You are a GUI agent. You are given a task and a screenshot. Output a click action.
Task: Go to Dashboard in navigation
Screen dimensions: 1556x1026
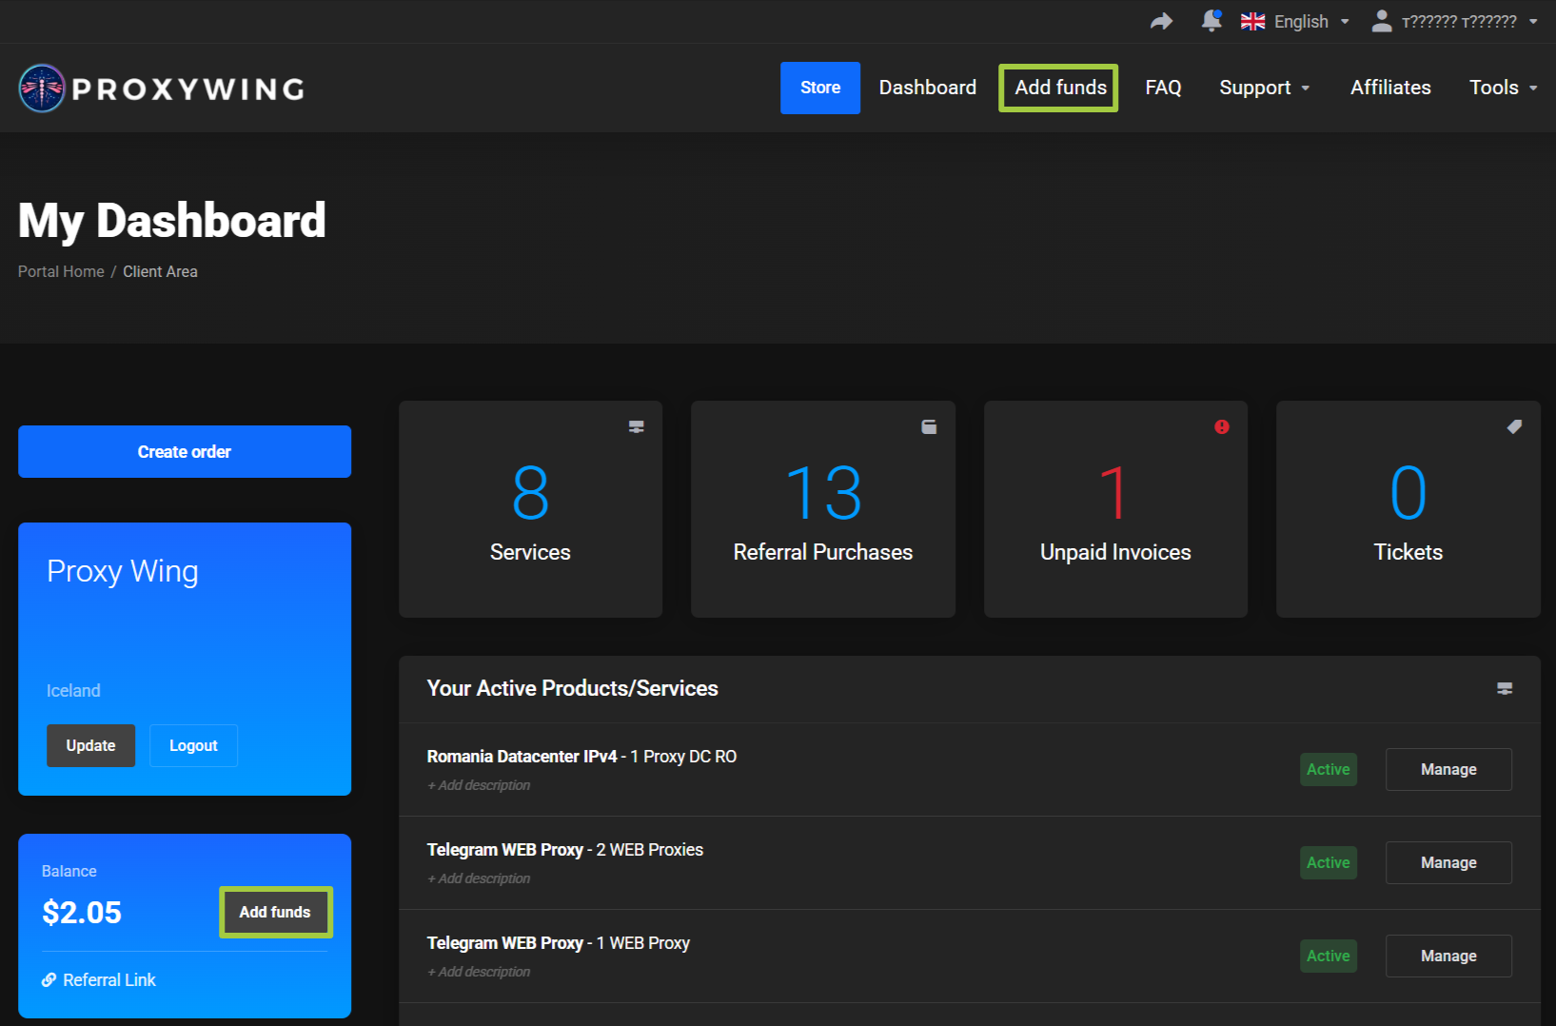click(928, 88)
